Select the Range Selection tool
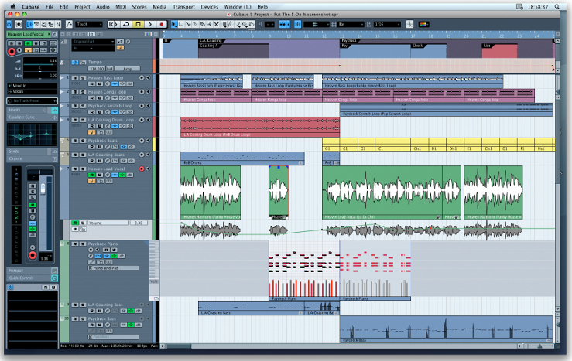Viewport: 572px width, 361px height. pos(181,25)
